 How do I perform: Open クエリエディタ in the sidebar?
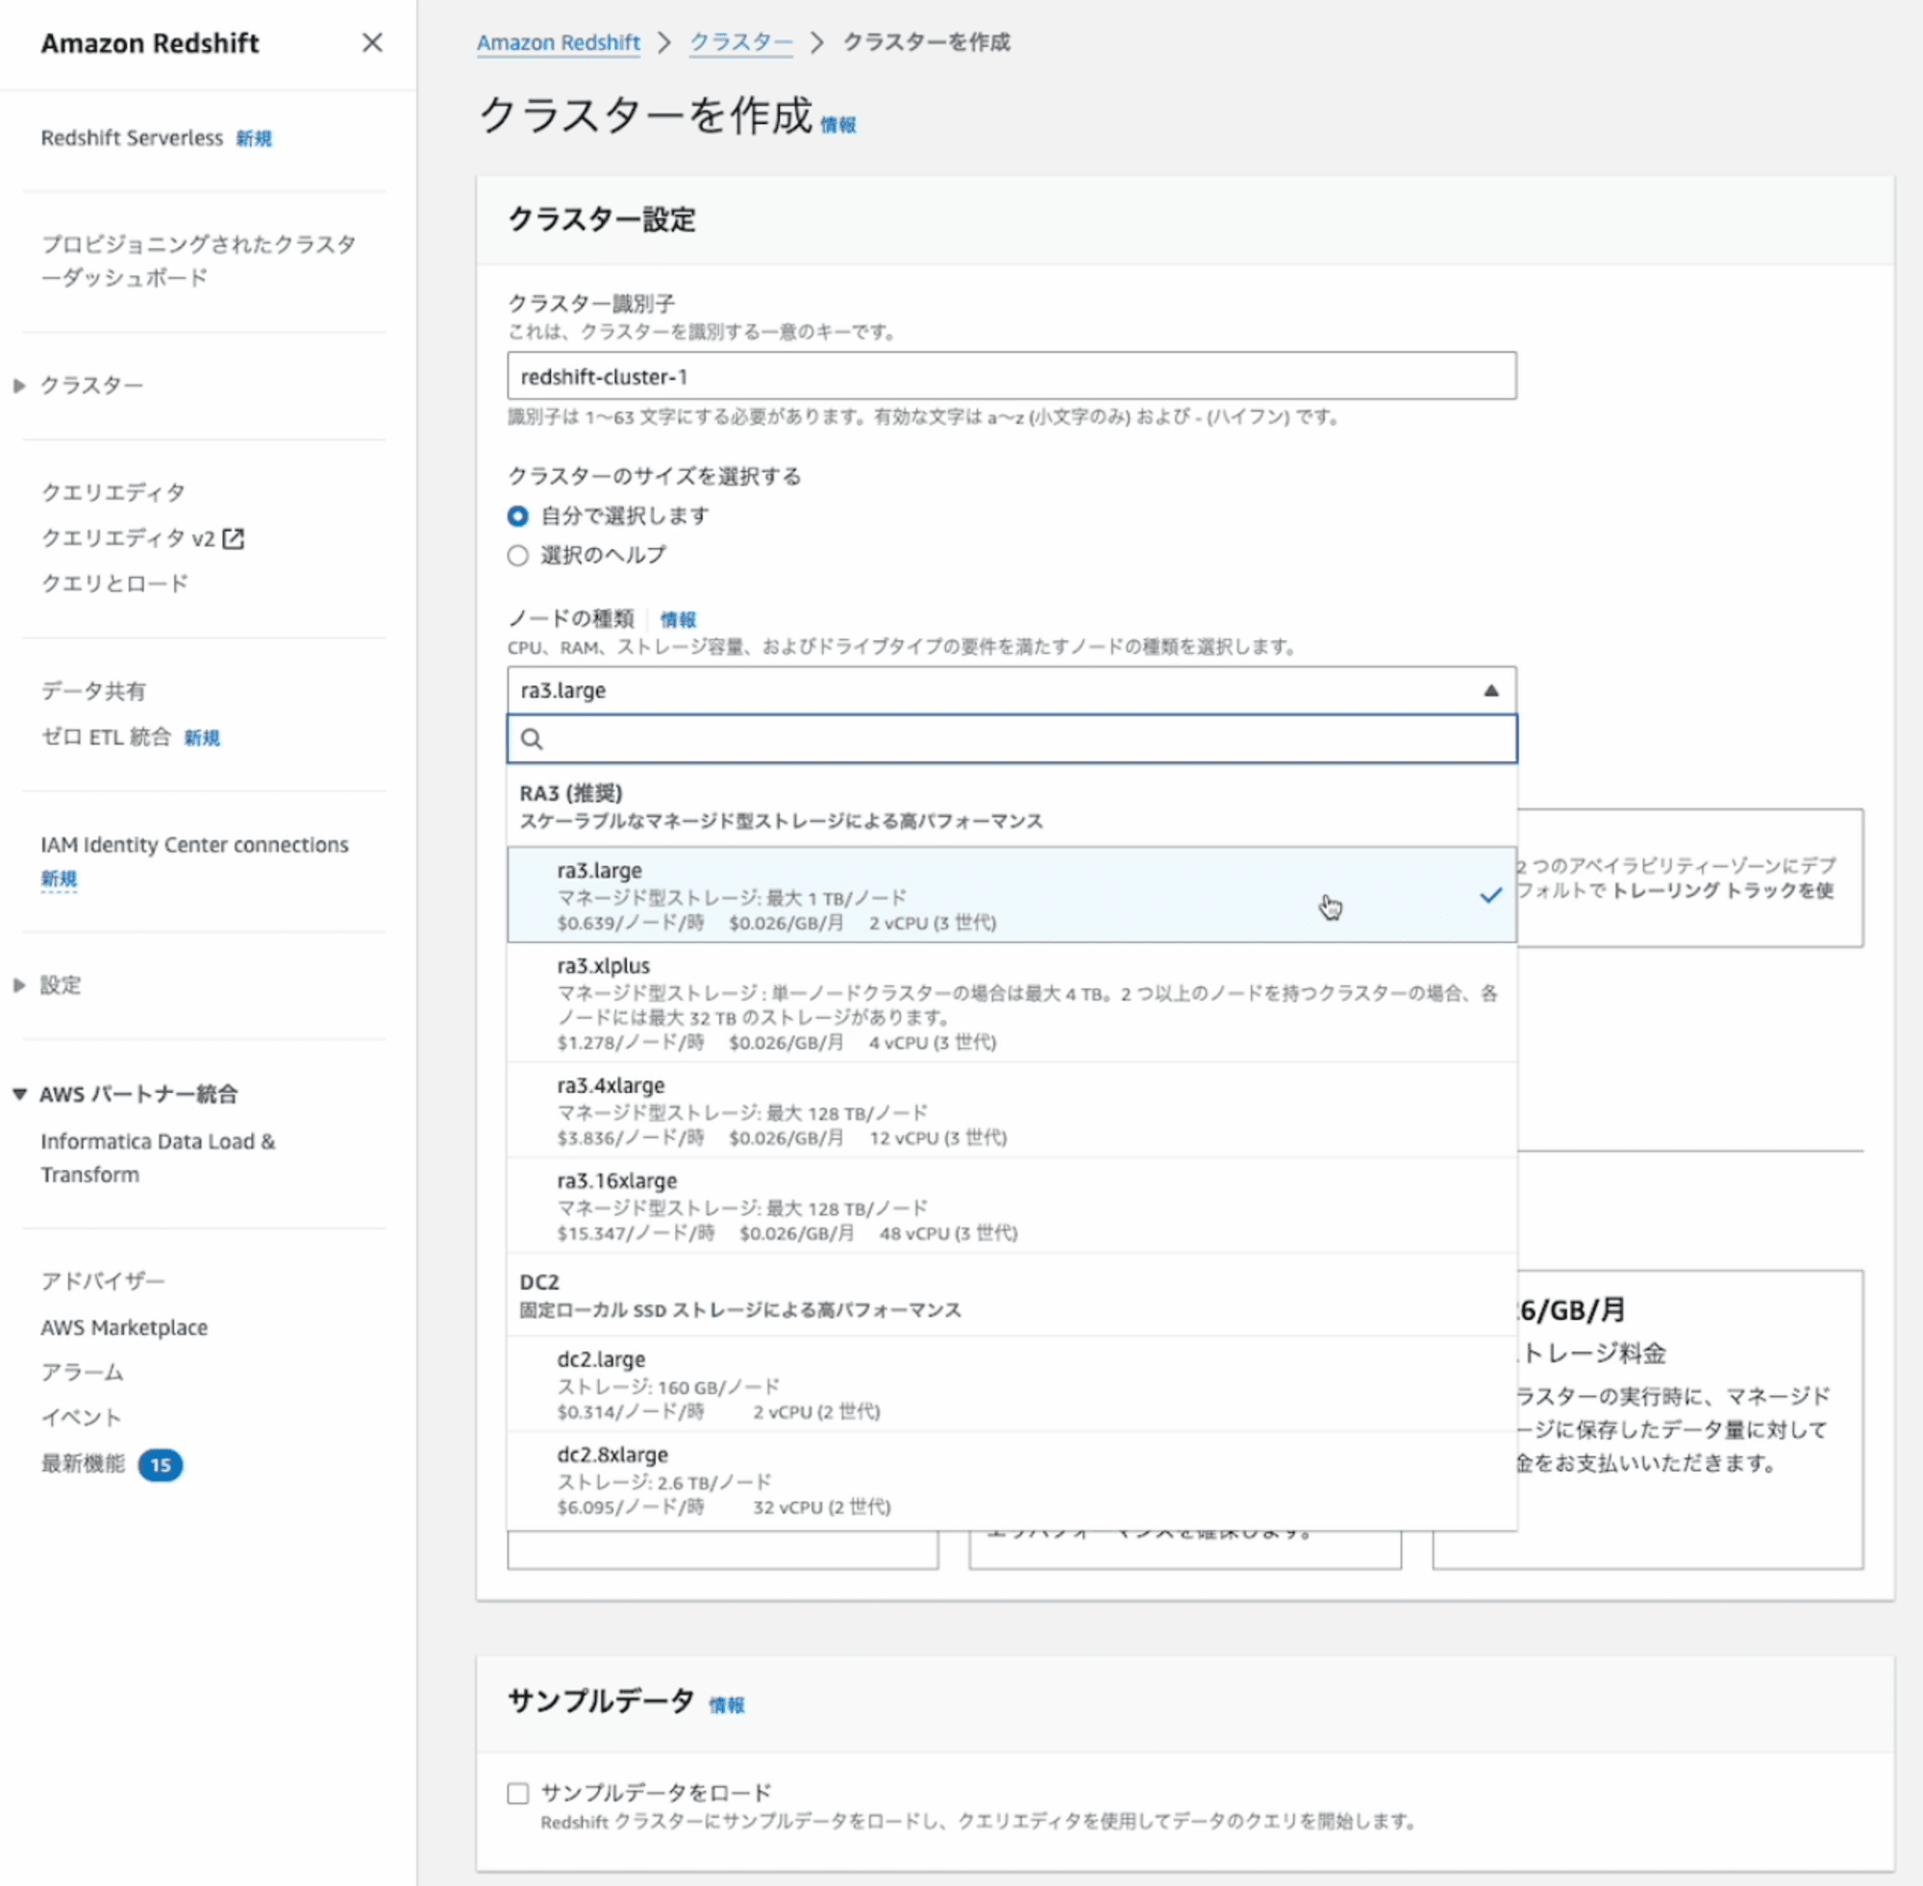[112, 492]
